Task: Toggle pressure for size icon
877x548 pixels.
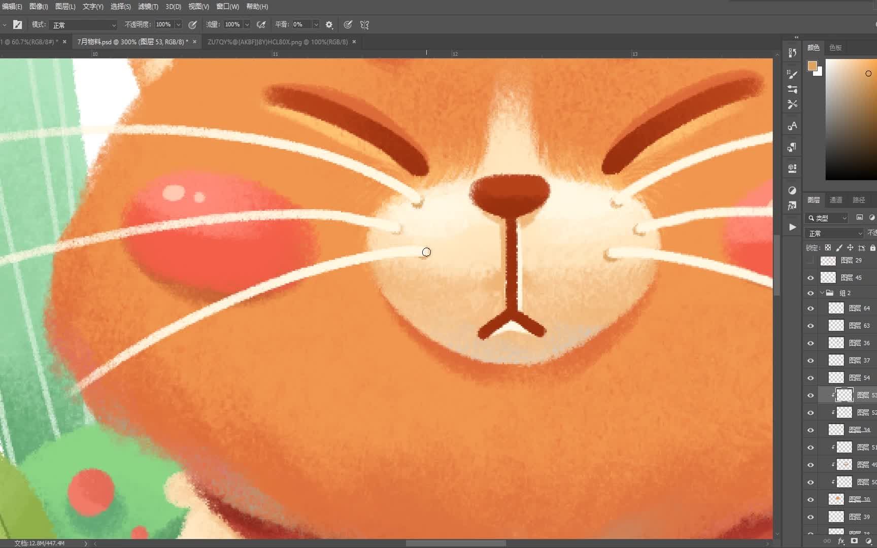Action: coord(348,24)
